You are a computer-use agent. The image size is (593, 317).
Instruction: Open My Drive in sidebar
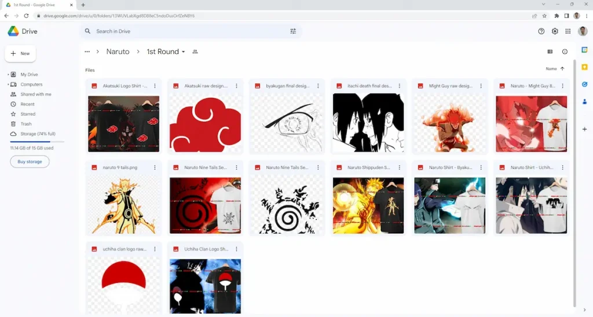click(29, 75)
